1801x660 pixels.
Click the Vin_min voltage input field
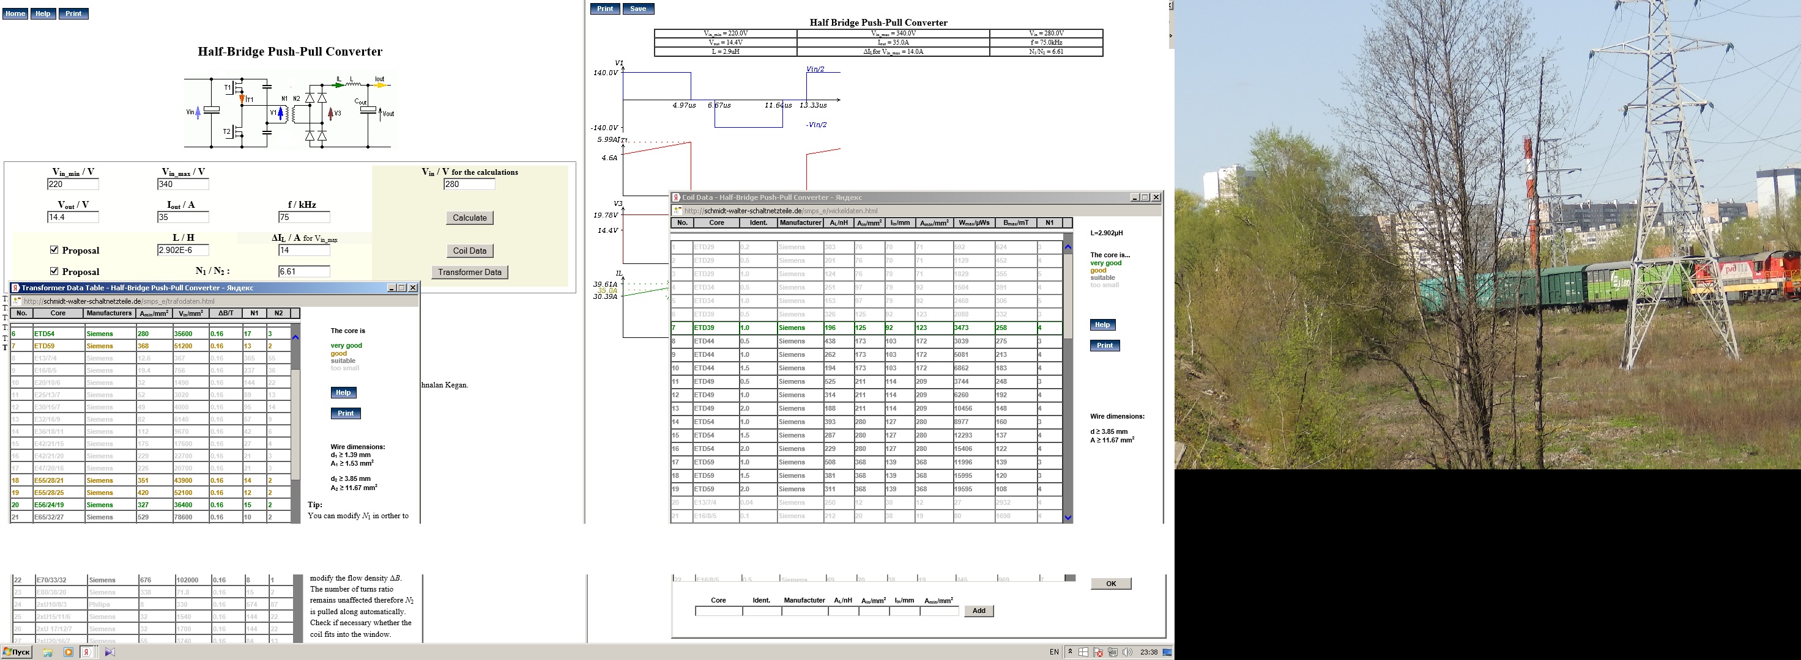[73, 185]
